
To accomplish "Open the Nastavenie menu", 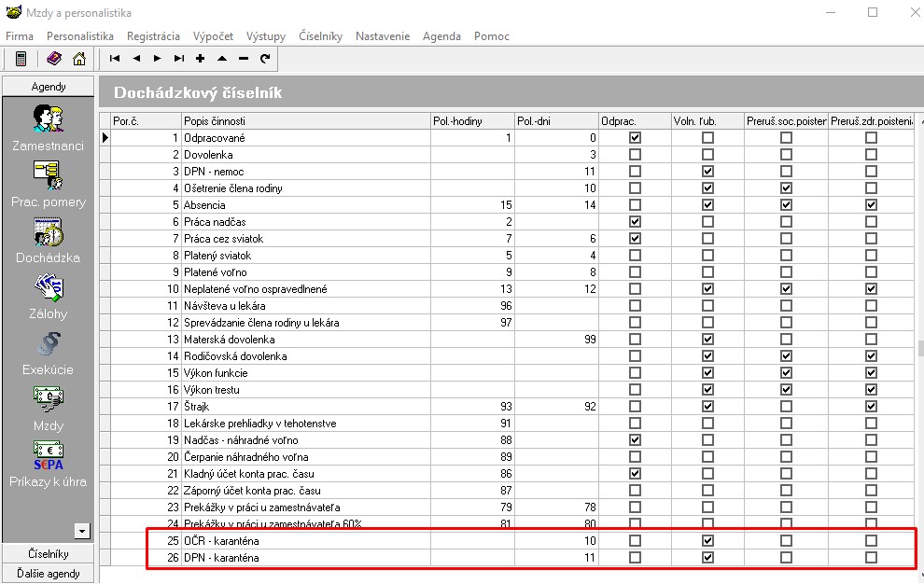I will [x=383, y=36].
